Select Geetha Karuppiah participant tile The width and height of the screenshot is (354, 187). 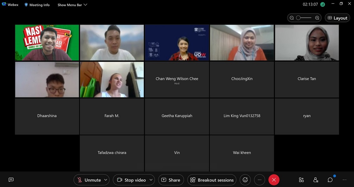tap(177, 116)
